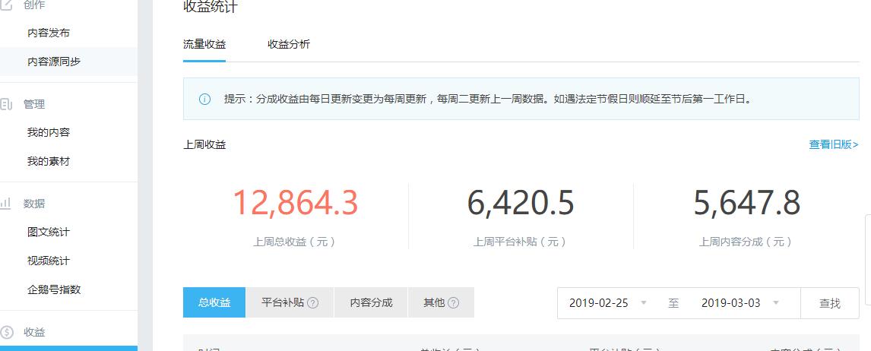
Task: Click the 5,647.8 content share figure
Action: pyautogui.click(x=746, y=203)
